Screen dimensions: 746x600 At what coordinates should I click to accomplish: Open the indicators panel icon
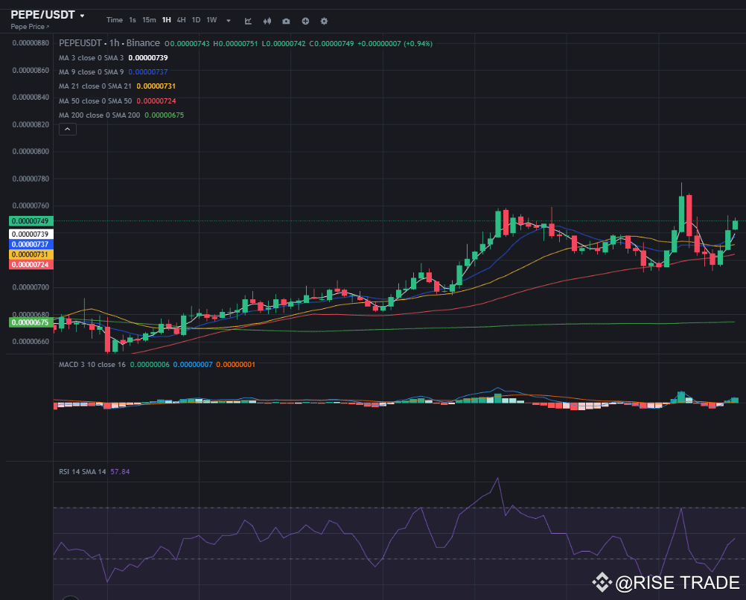(267, 21)
